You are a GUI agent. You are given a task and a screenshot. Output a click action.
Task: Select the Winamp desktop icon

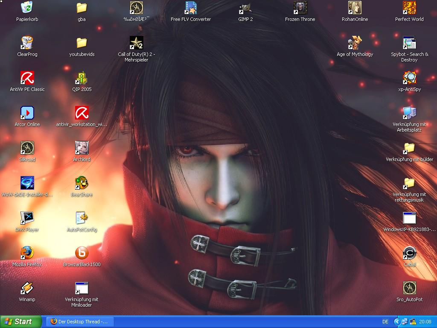coord(27,288)
